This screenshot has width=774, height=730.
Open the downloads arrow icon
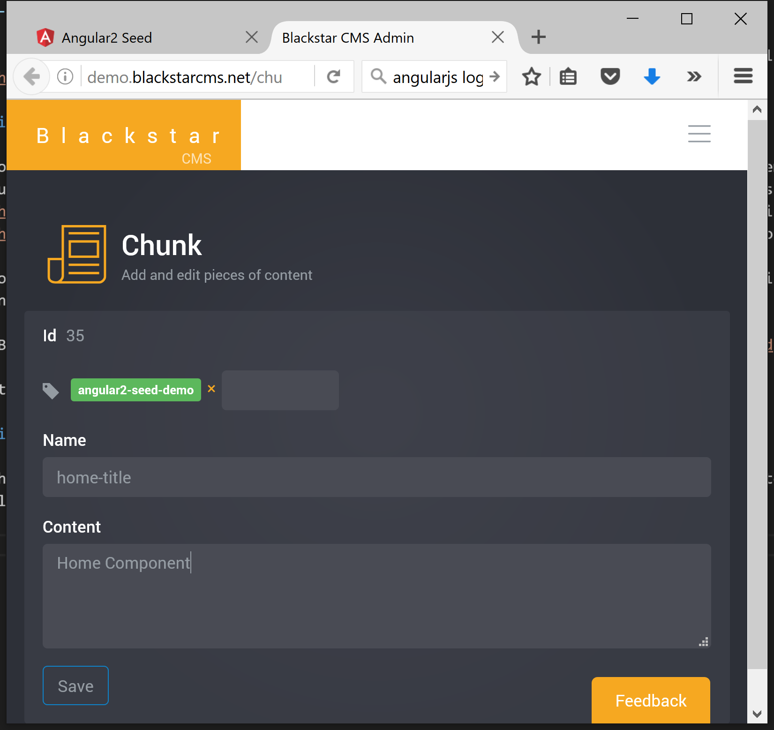pos(652,76)
